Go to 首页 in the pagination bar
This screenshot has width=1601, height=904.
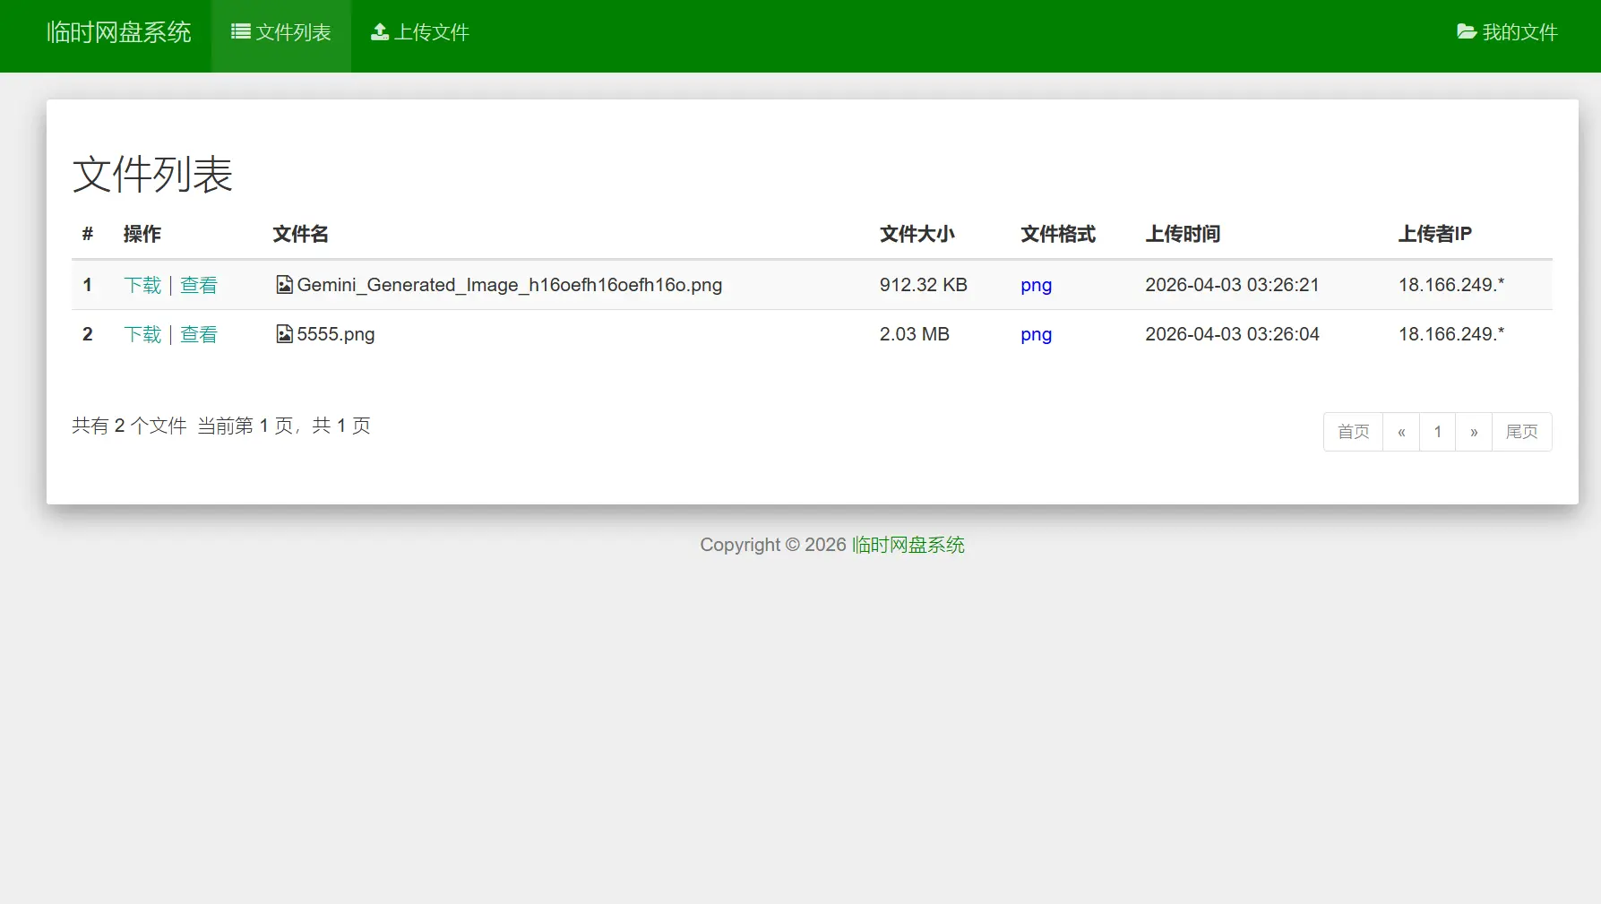[1353, 431]
